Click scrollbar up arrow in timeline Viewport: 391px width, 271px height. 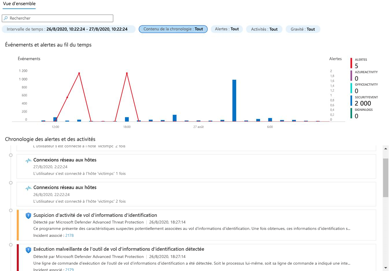click(386, 149)
